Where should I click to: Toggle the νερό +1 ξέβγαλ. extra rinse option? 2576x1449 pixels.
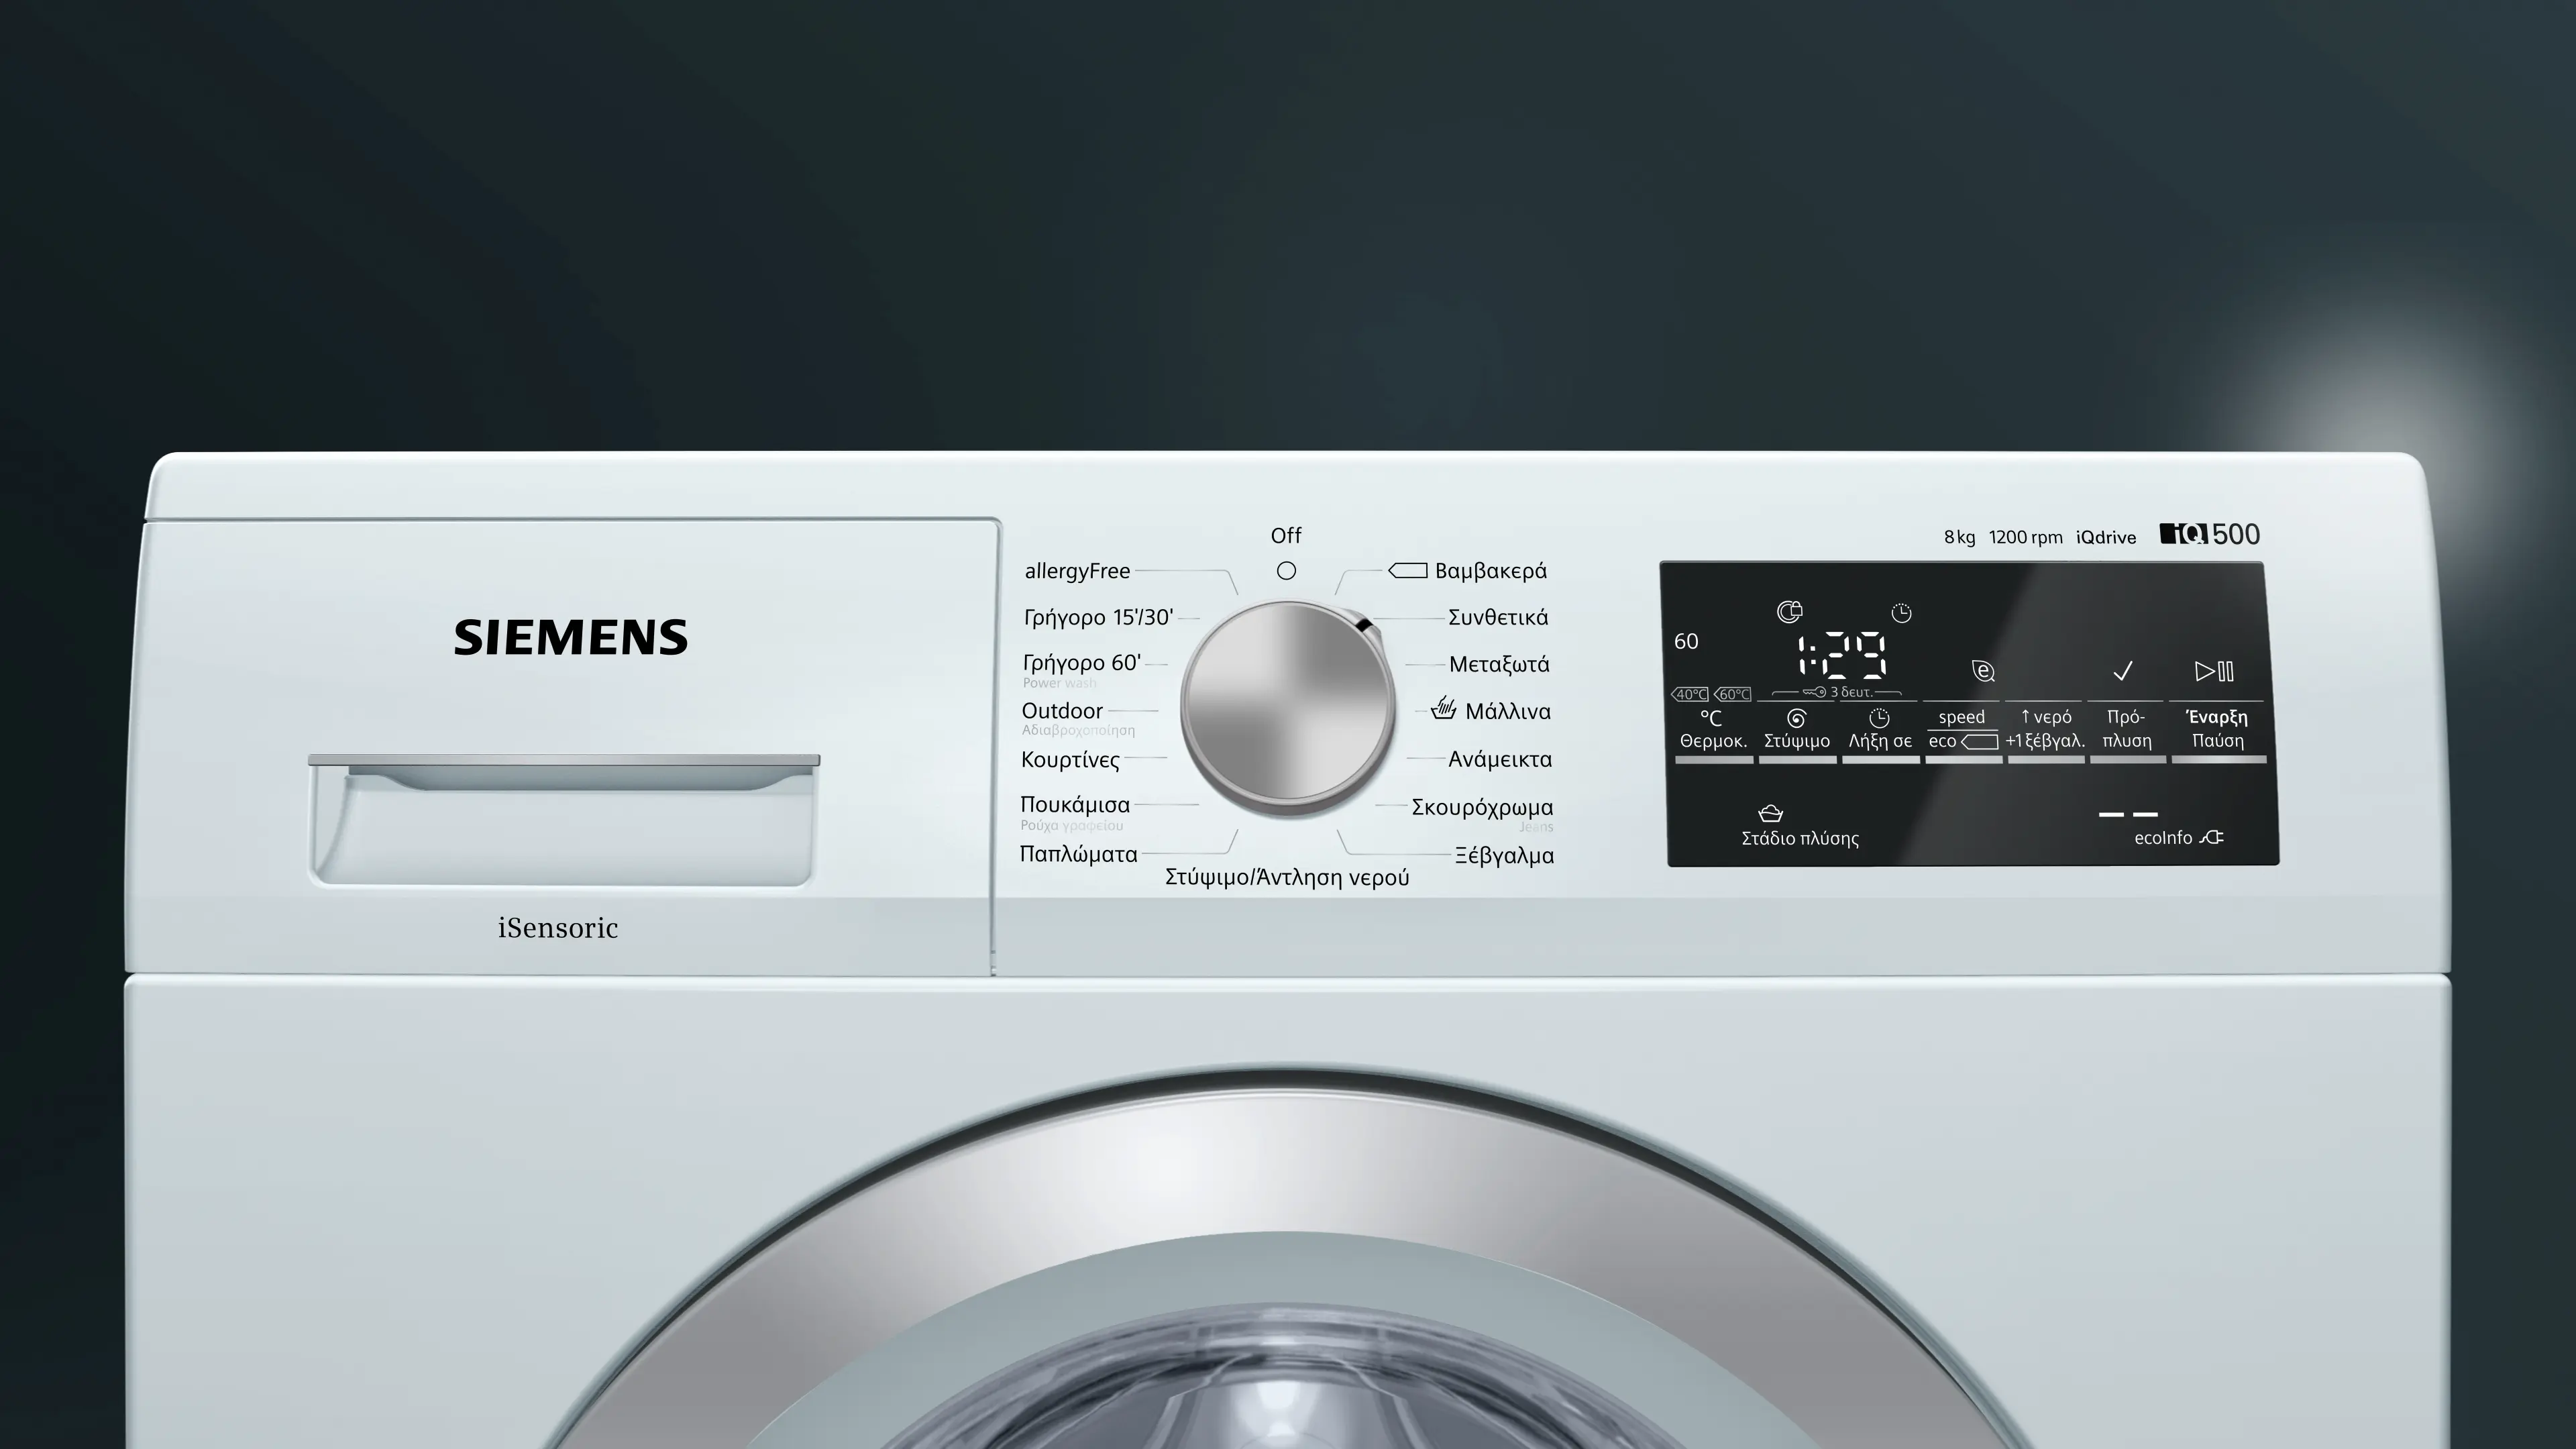click(x=2045, y=730)
